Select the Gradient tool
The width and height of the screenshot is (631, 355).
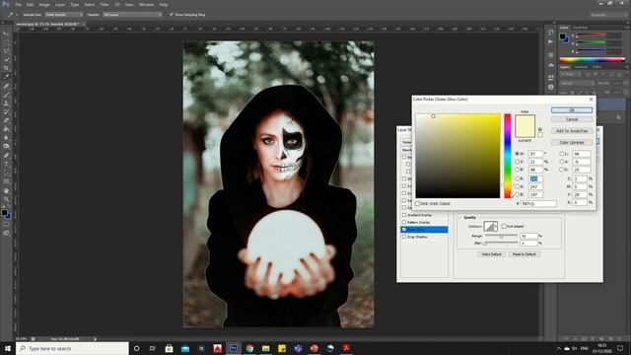(6, 129)
